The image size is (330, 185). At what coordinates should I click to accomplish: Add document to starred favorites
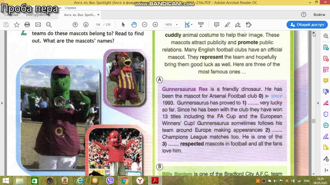(16, 25)
